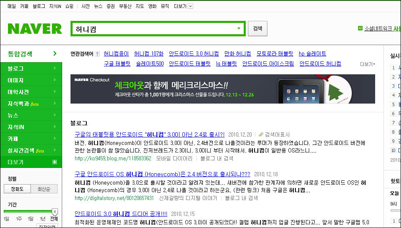Open the 지도 top menu link
401x228 pixels.
click(x=140, y=6)
